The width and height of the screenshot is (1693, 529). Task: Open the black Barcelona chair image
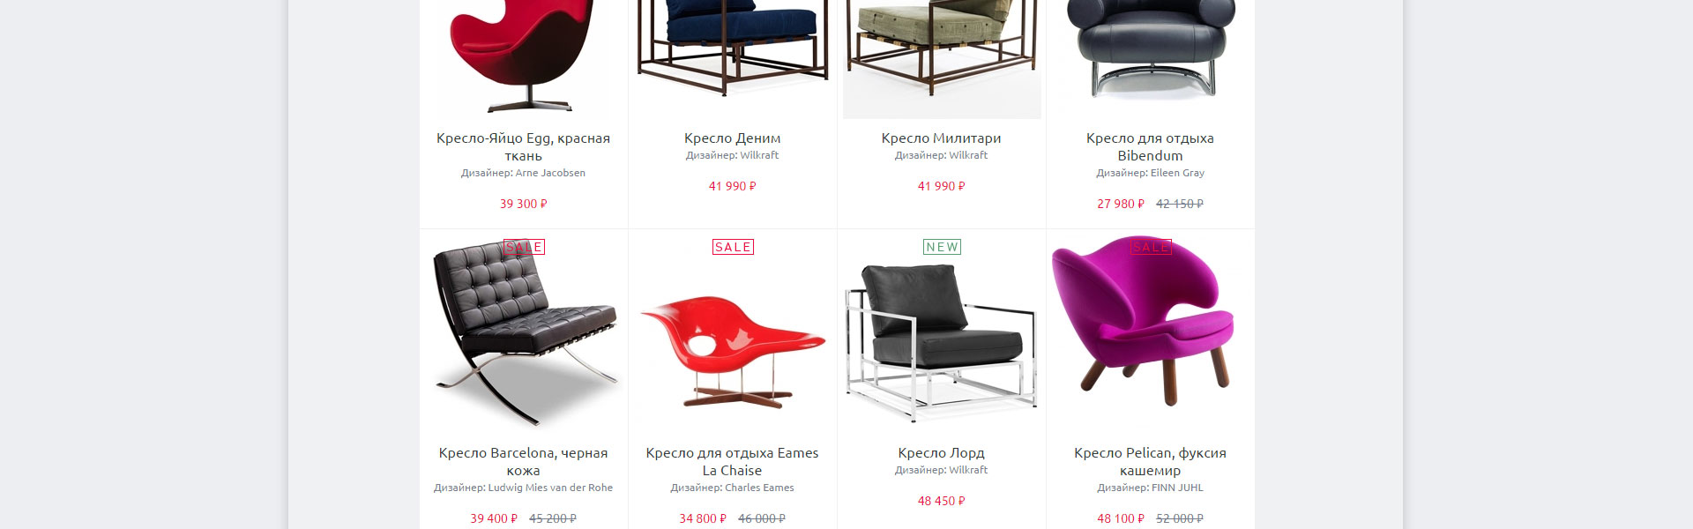point(524,334)
